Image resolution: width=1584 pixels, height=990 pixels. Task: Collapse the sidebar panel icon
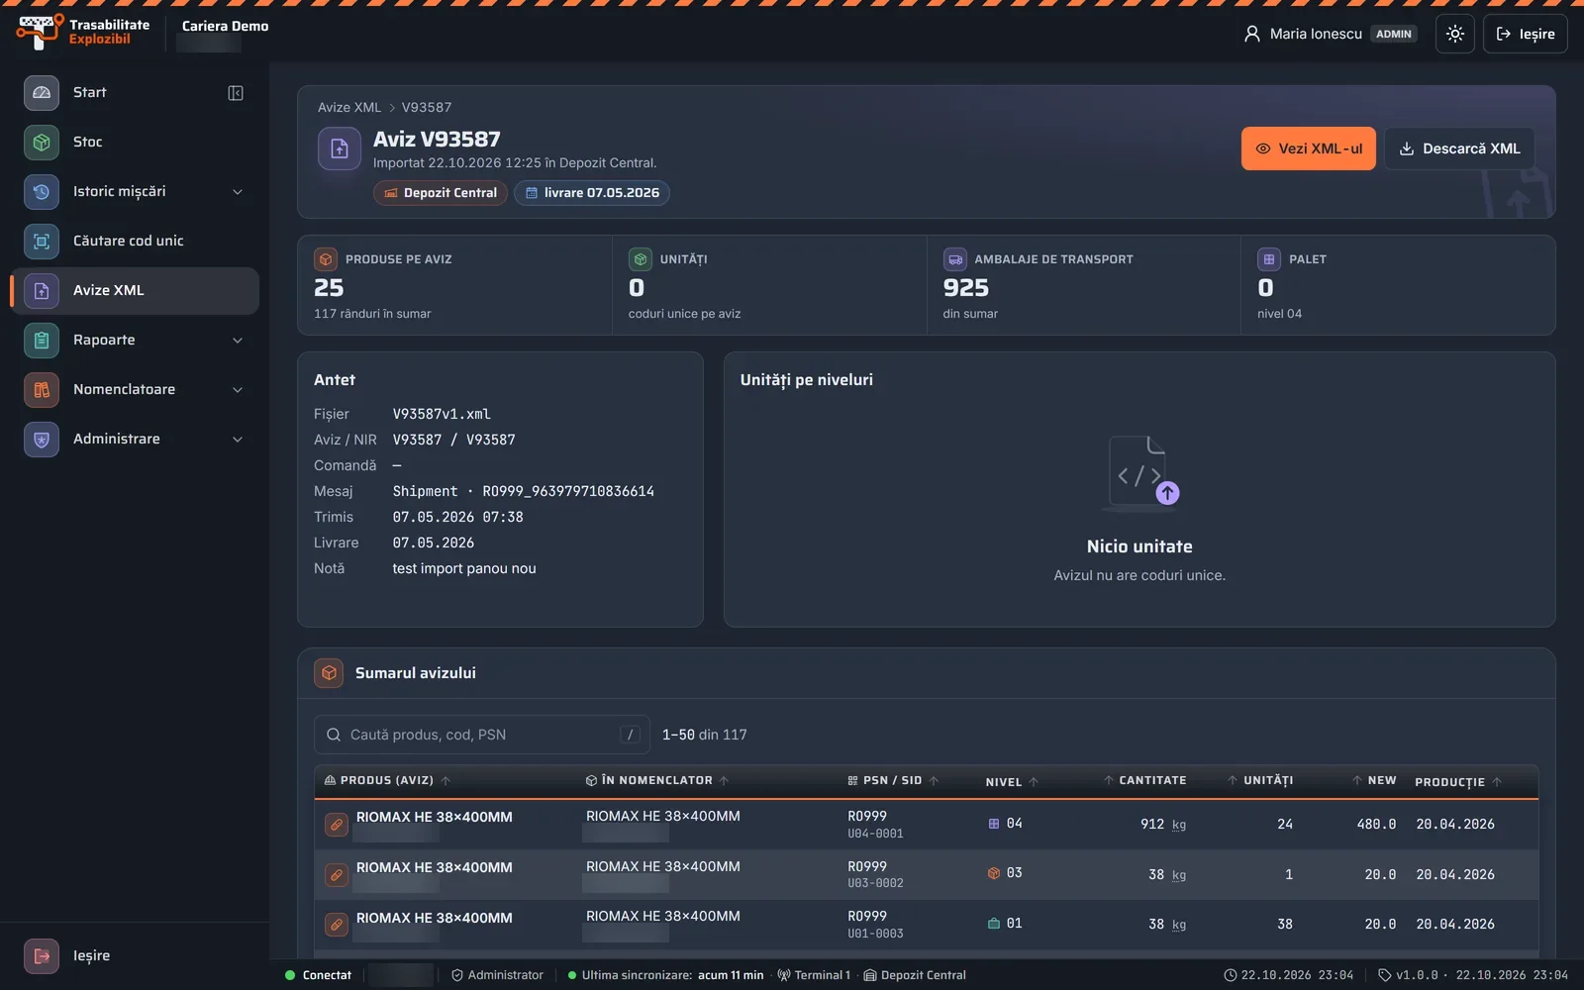pyautogui.click(x=236, y=93)
